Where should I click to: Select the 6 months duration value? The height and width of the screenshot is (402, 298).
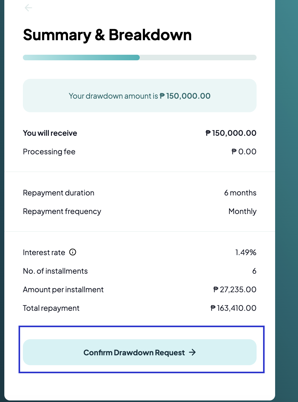[240, 193]
